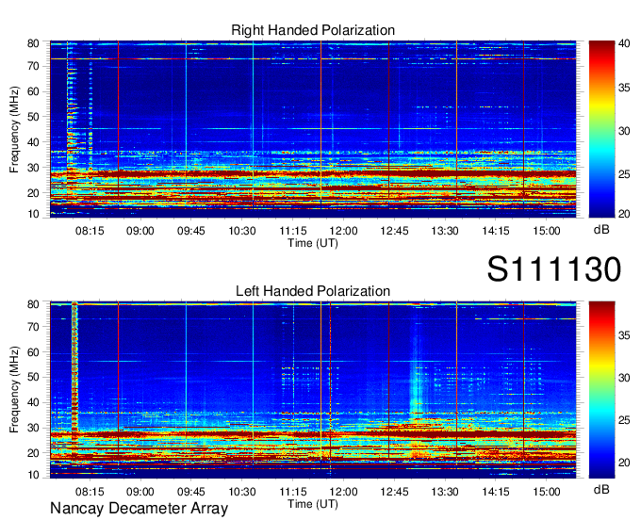Click the 09:45 tick label under top plot
641x520 pixels.
pyautogui.click(x=191, y=231)
